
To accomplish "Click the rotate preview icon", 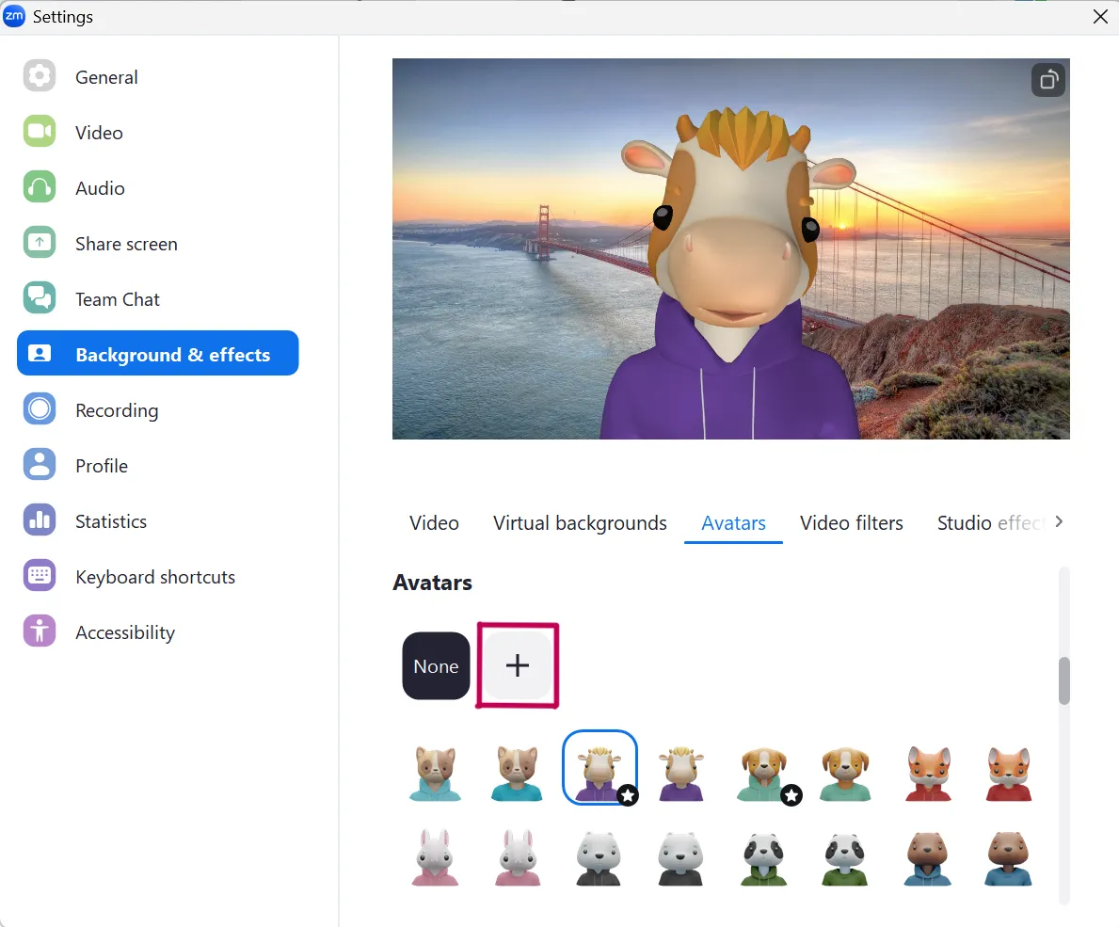I will [x=1047, y=80].
